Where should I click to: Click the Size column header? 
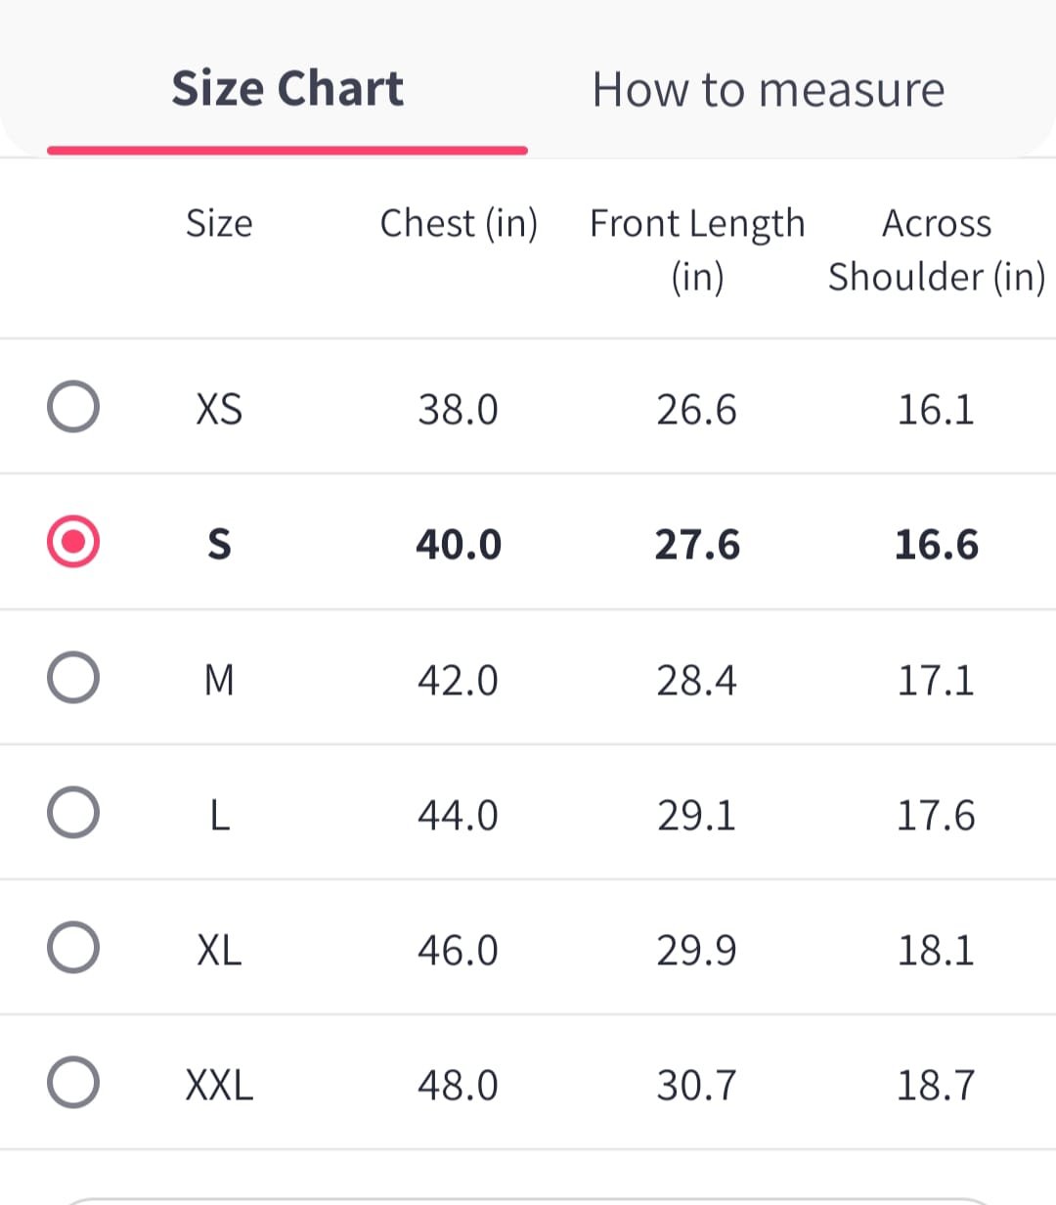[219, 224]
